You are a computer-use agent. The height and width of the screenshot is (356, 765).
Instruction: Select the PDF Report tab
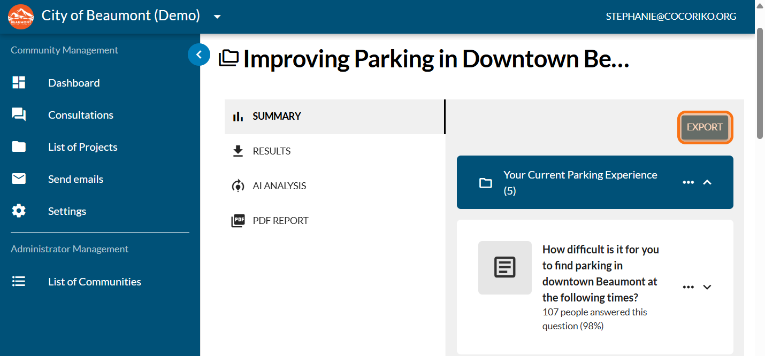(x=280, y=221)
